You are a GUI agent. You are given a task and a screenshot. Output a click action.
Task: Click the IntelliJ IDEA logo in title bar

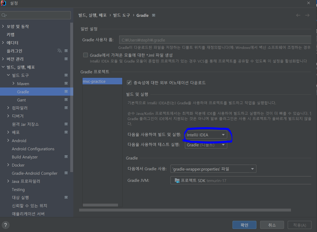[3, 3]
